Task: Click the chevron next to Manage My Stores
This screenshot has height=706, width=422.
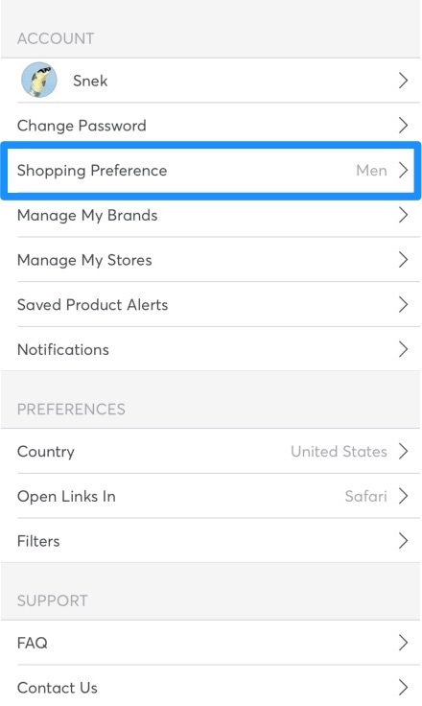Action: click(x=403, y=260)
